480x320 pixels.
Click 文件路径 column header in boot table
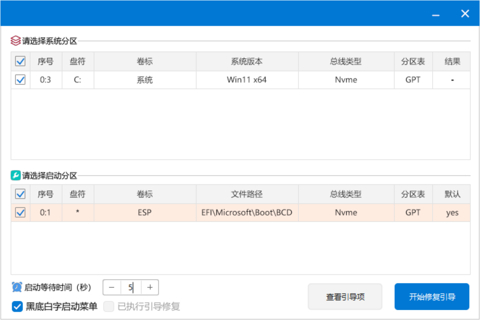[247, 194]
